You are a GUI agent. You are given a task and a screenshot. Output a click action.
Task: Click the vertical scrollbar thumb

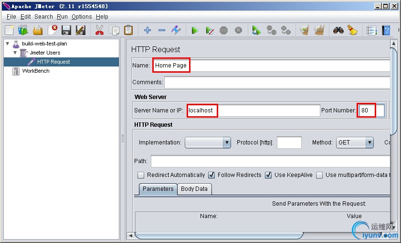(393, 91)
